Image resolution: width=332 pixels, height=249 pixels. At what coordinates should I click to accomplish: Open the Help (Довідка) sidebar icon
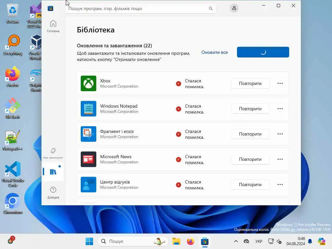coord(53,193)
